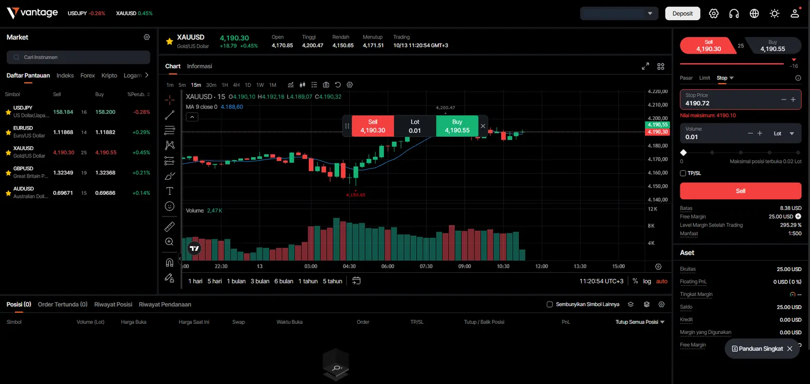
Task: Open the Riwayat Posisi tab
Action: (113, 305)
